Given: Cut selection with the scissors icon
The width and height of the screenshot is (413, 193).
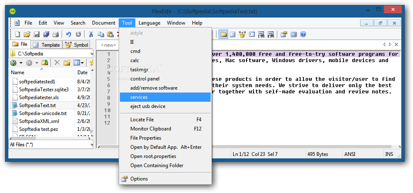Looking at the screenshot, I should point(91,34).
